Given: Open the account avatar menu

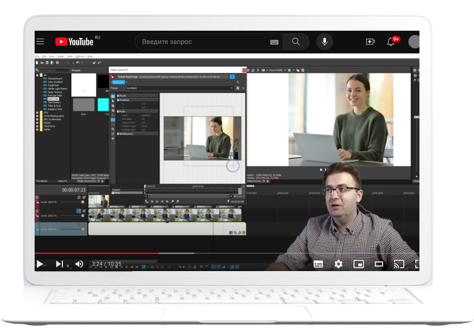Looking at the screenshot, I should point(414,42).
